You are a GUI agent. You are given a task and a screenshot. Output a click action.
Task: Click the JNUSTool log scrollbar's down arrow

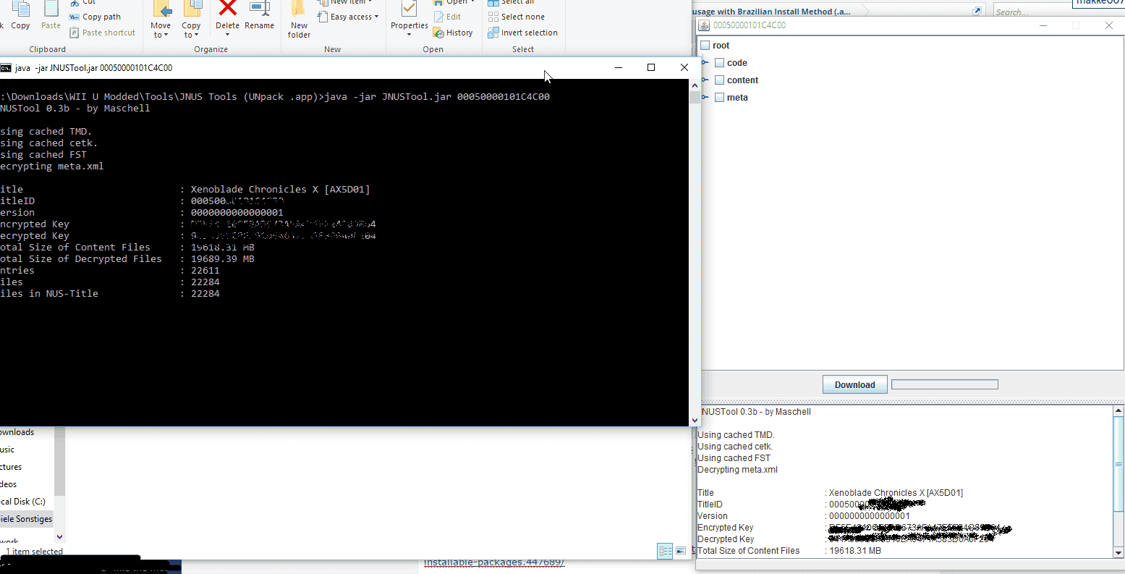coord(1119,552)
